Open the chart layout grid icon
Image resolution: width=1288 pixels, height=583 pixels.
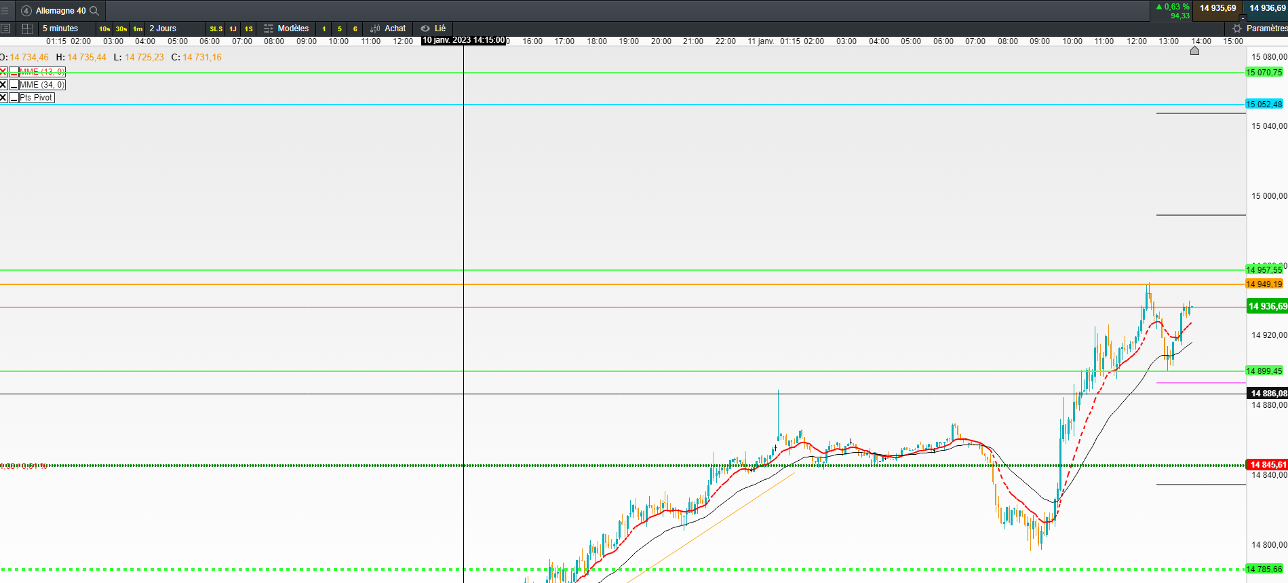pyautogui.click(x=27, y=29)
